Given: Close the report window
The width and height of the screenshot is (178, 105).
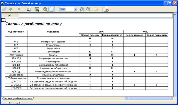Looking at the screenshot, I should click(x=174, y=3).
